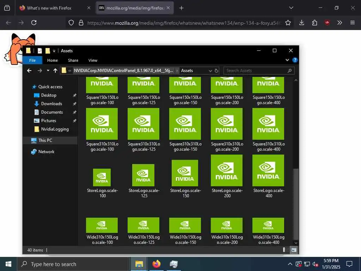Select Wide310x150Logo.scale-150 thumbnail
This screenshot has height=271, width=361.
click(185, 225)
